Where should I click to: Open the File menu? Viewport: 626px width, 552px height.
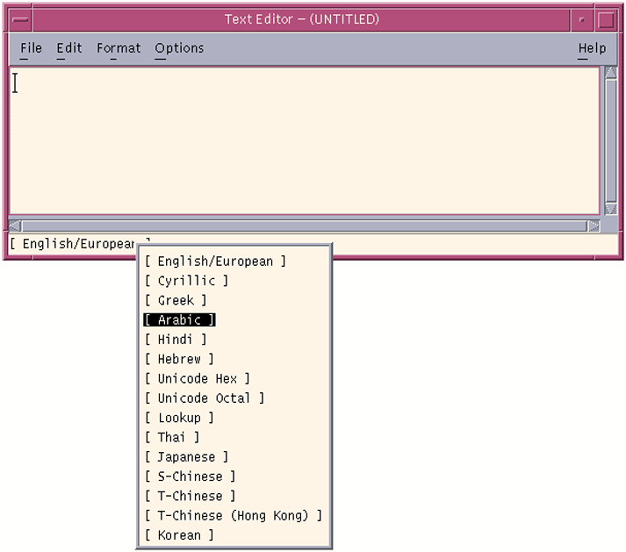coord(31,48)
